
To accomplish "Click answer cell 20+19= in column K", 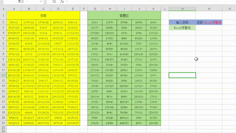I will [153, 65].
